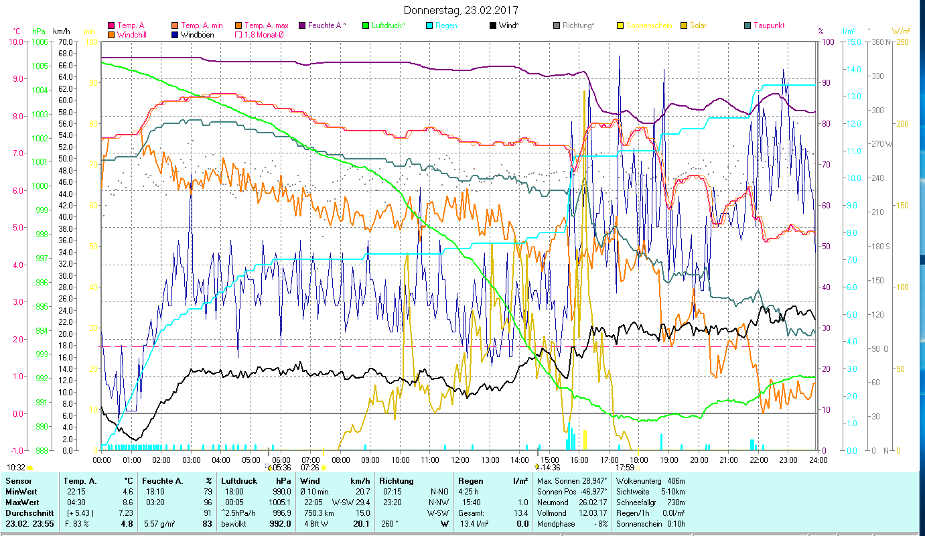Click the 'Gesamt:' rain total label
925x536 pixels.
pos(471,513)
